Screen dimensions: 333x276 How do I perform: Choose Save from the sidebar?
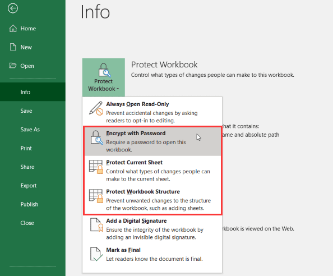[33, 111]
